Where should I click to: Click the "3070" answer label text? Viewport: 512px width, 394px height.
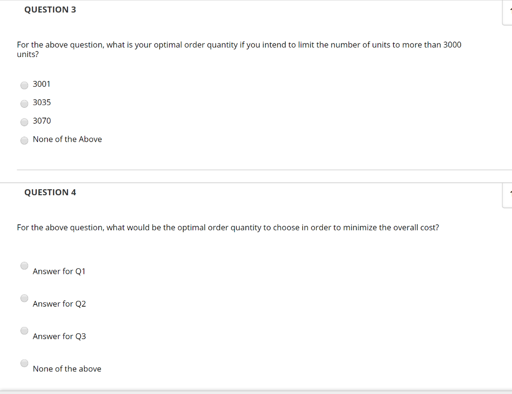[41, 121]
